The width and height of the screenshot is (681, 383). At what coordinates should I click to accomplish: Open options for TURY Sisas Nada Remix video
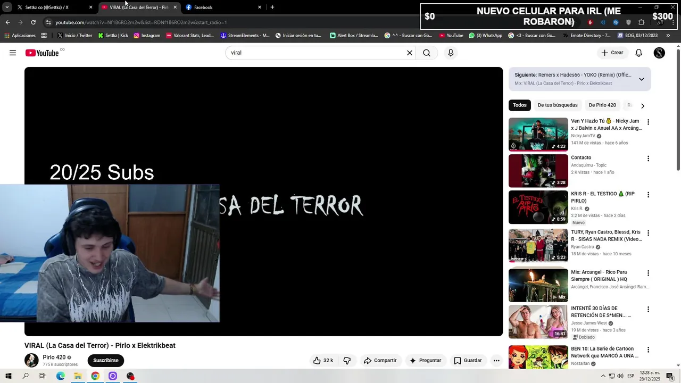point(648,234)
